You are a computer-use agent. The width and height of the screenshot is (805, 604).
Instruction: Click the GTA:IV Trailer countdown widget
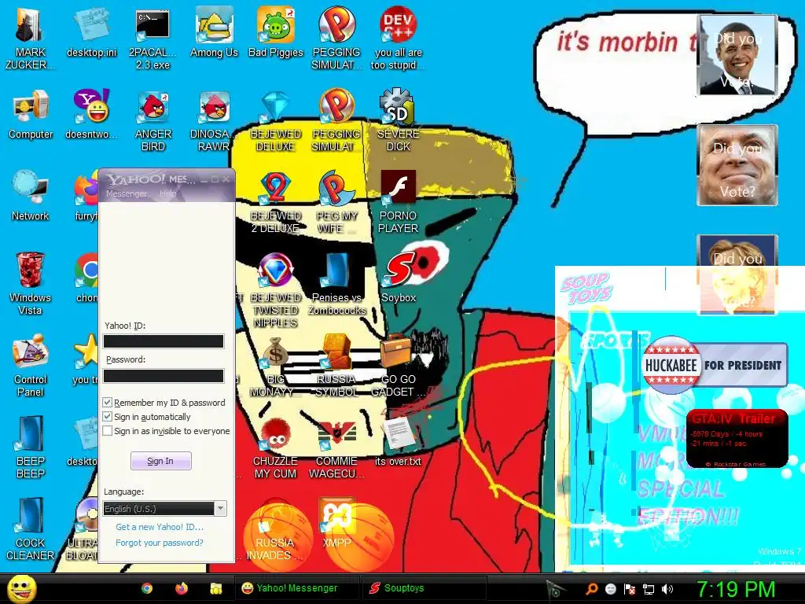click(x=737, y=439)
